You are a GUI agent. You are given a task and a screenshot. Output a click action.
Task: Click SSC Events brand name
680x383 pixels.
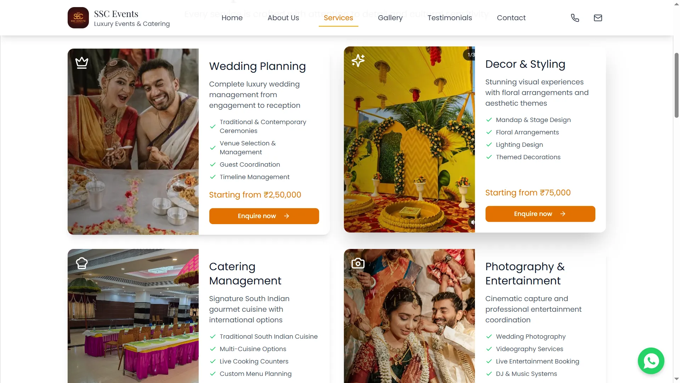(x=116, y=14)
